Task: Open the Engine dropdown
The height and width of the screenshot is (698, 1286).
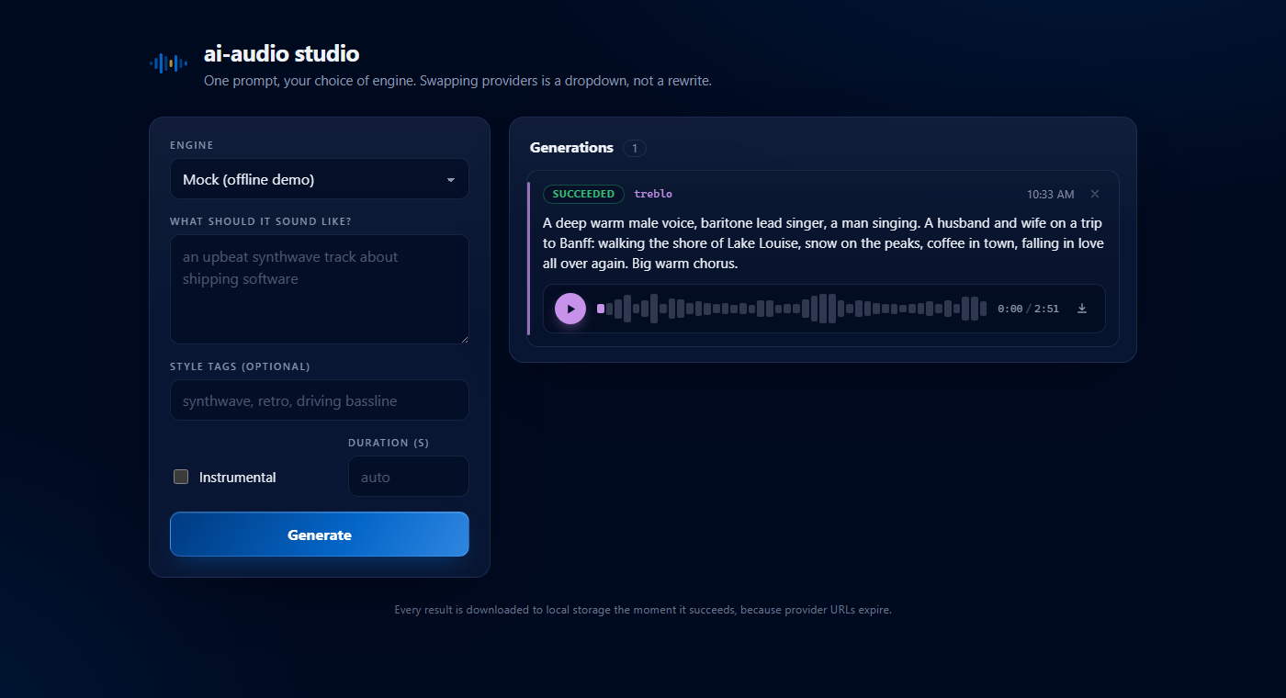Action: point(320,179)
